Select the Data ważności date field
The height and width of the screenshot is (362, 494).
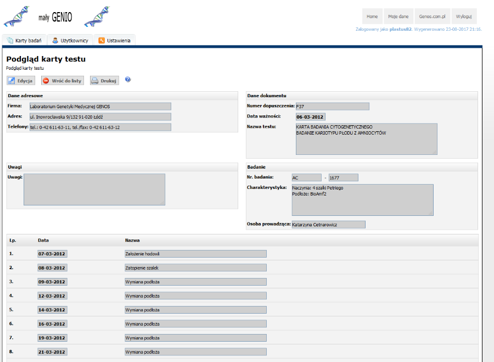(x=310, y=117)
